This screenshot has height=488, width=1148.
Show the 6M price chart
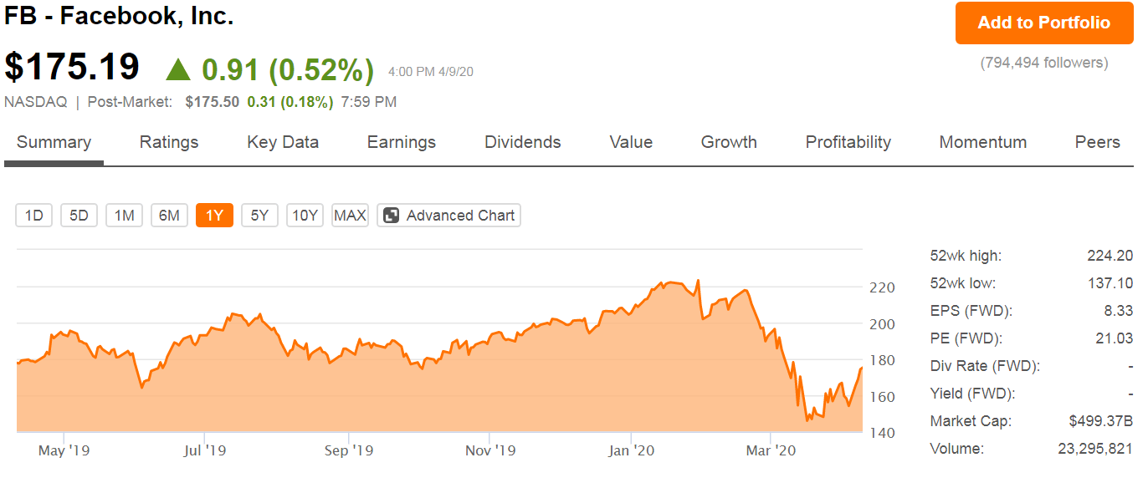pos(169,215)
